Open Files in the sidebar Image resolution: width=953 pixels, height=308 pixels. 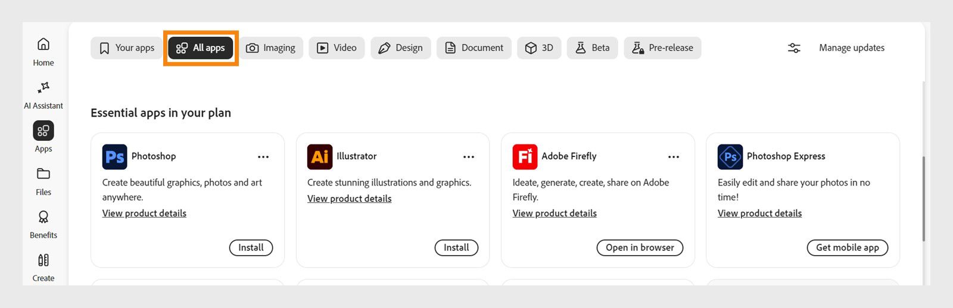43,174
